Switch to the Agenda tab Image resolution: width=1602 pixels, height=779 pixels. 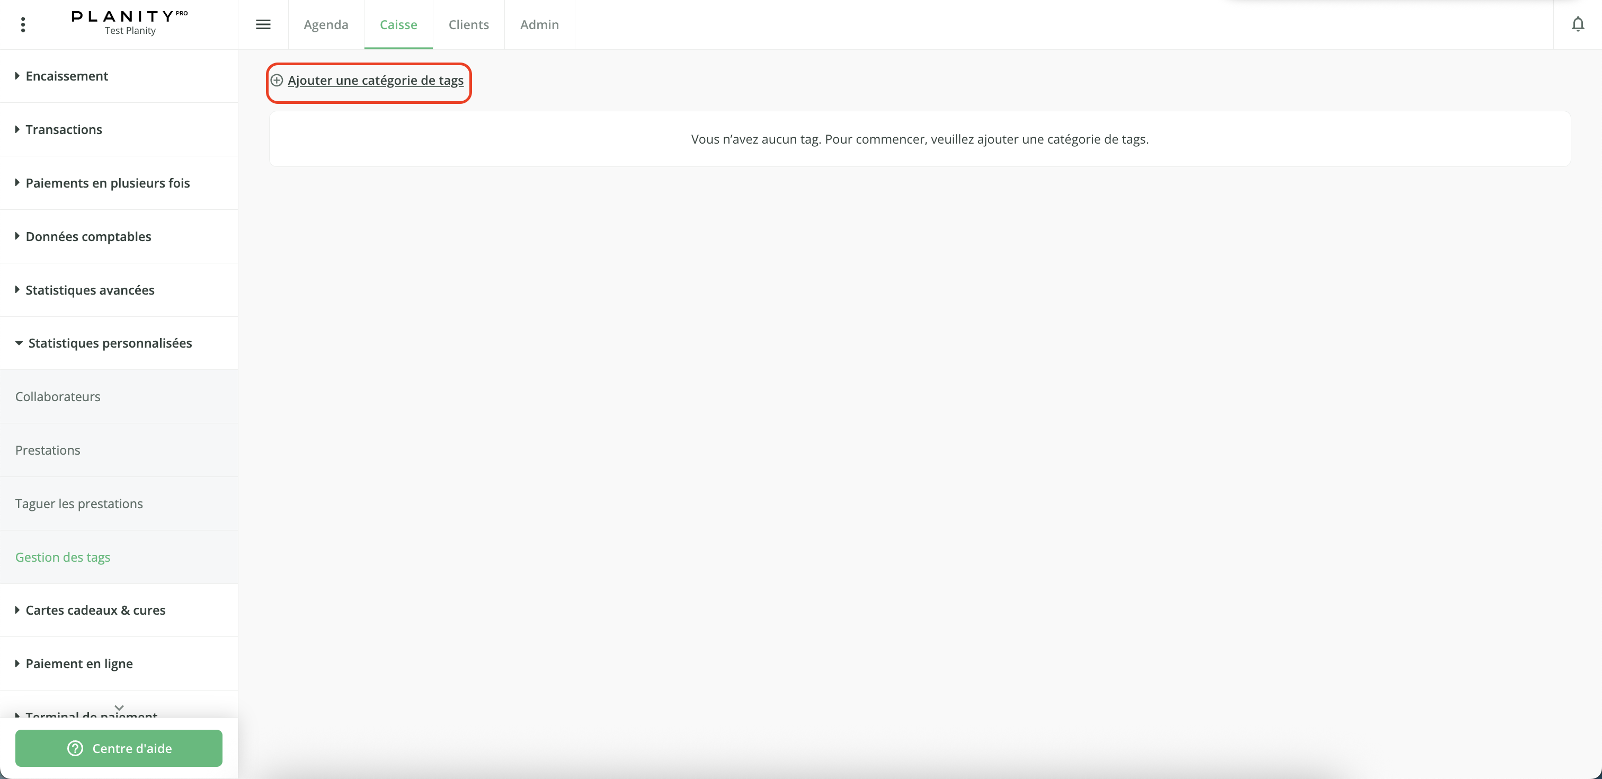326,25
